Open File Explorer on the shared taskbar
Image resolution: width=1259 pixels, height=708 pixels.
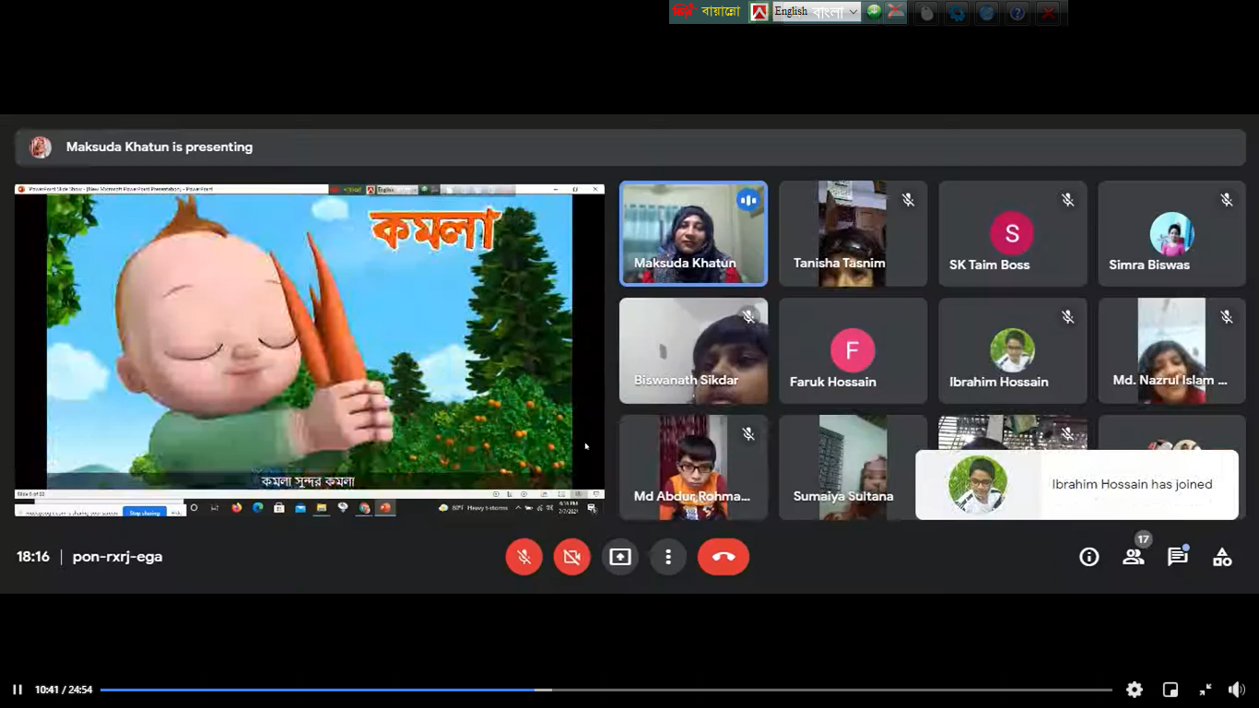tap(322, 508)
